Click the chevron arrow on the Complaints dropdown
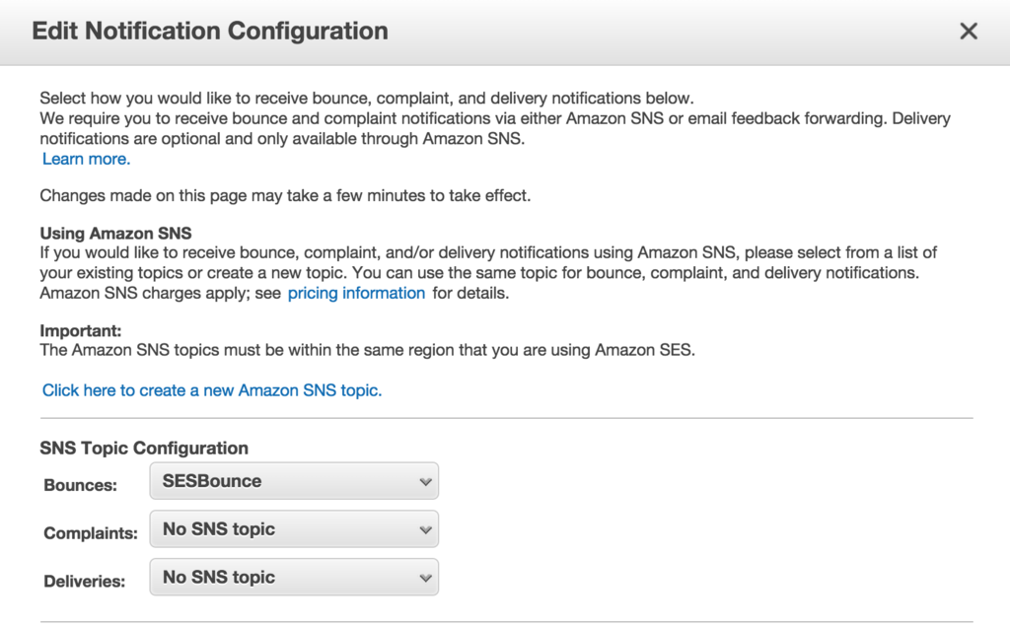Image resolution: width=1010 pixels, height=625 pixels. pos(425,530)
